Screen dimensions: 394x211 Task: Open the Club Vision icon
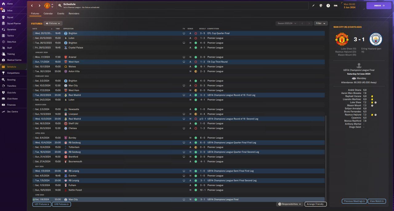[3, 99]
